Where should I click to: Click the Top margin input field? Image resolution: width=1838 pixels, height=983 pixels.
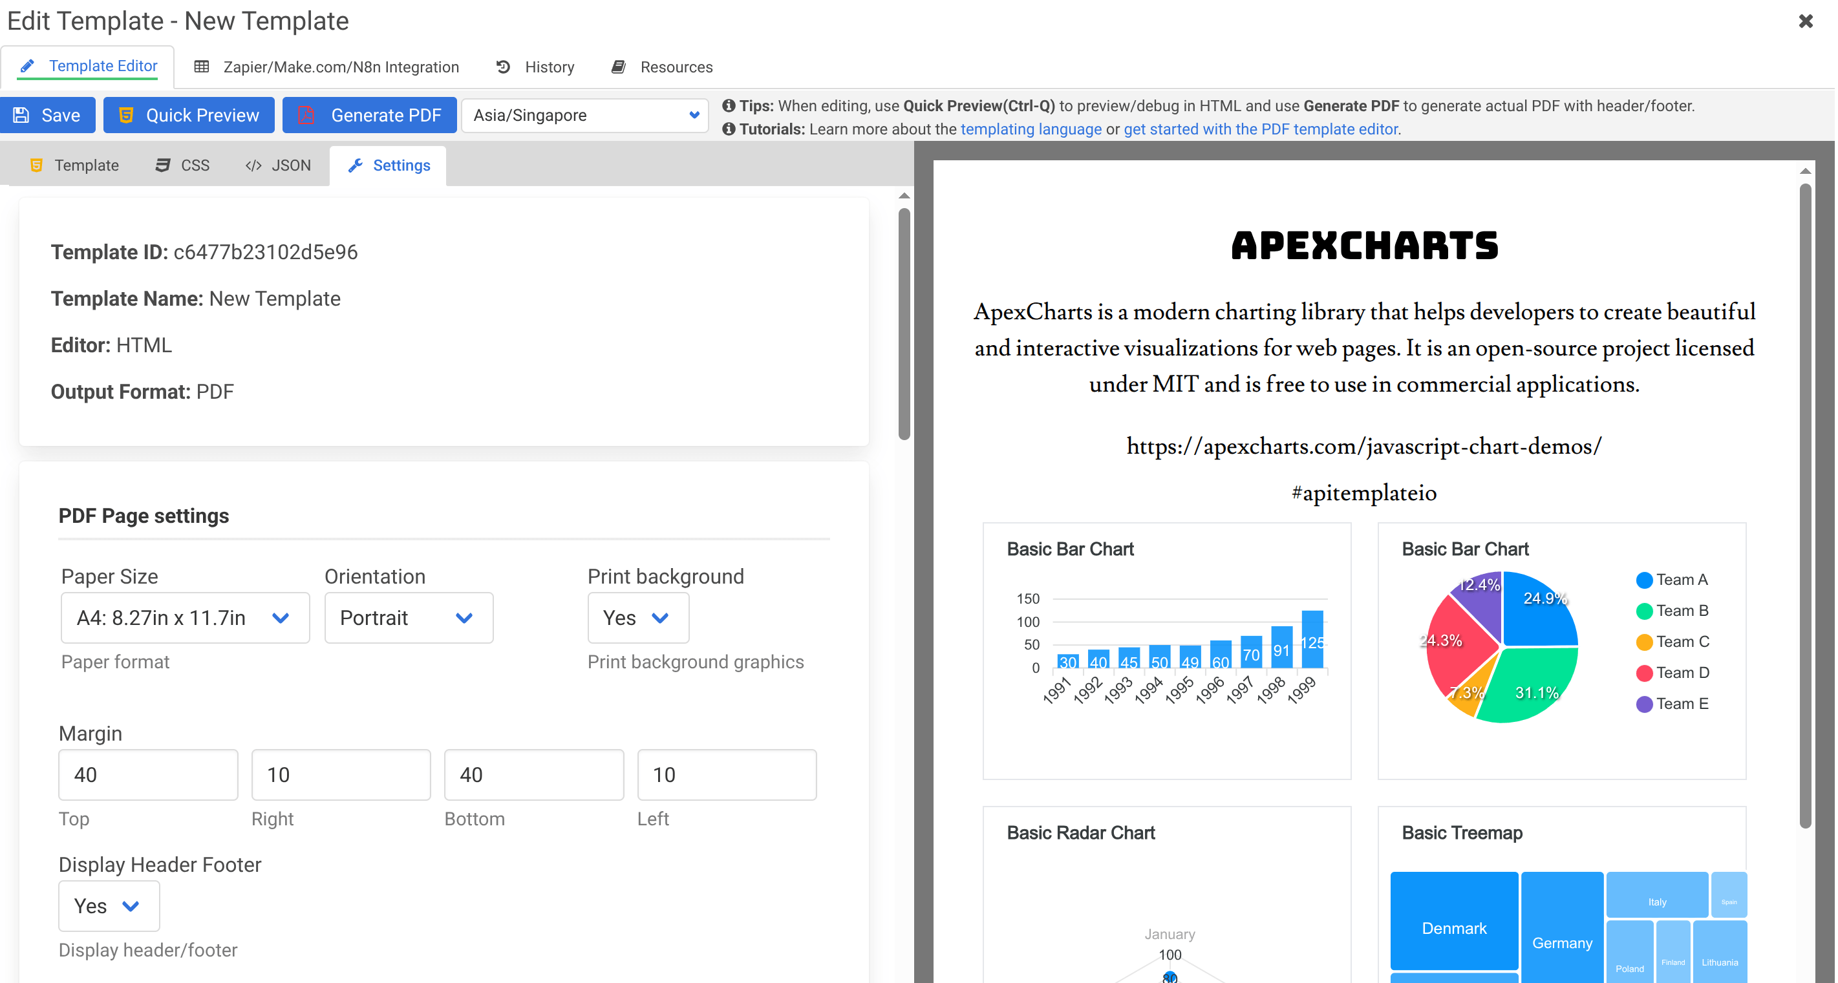pyautogui.click(x=147, y=775)
